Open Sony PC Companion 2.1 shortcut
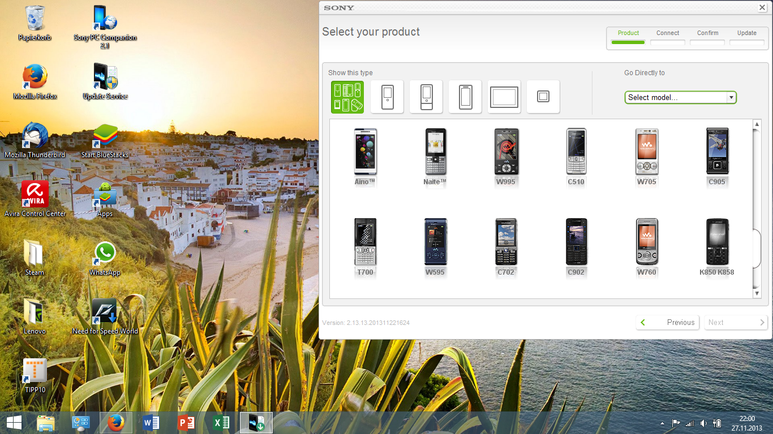This screenshot has width=773, height=434. (x=105, y=26)
